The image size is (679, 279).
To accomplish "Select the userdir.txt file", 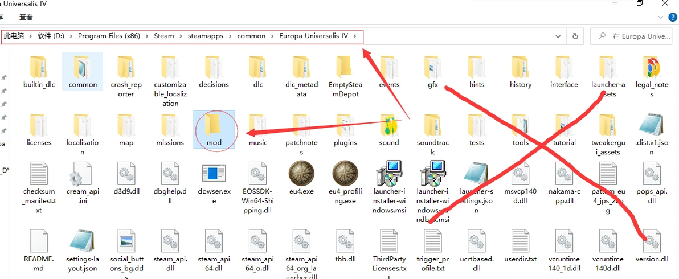I will (521, 245).
